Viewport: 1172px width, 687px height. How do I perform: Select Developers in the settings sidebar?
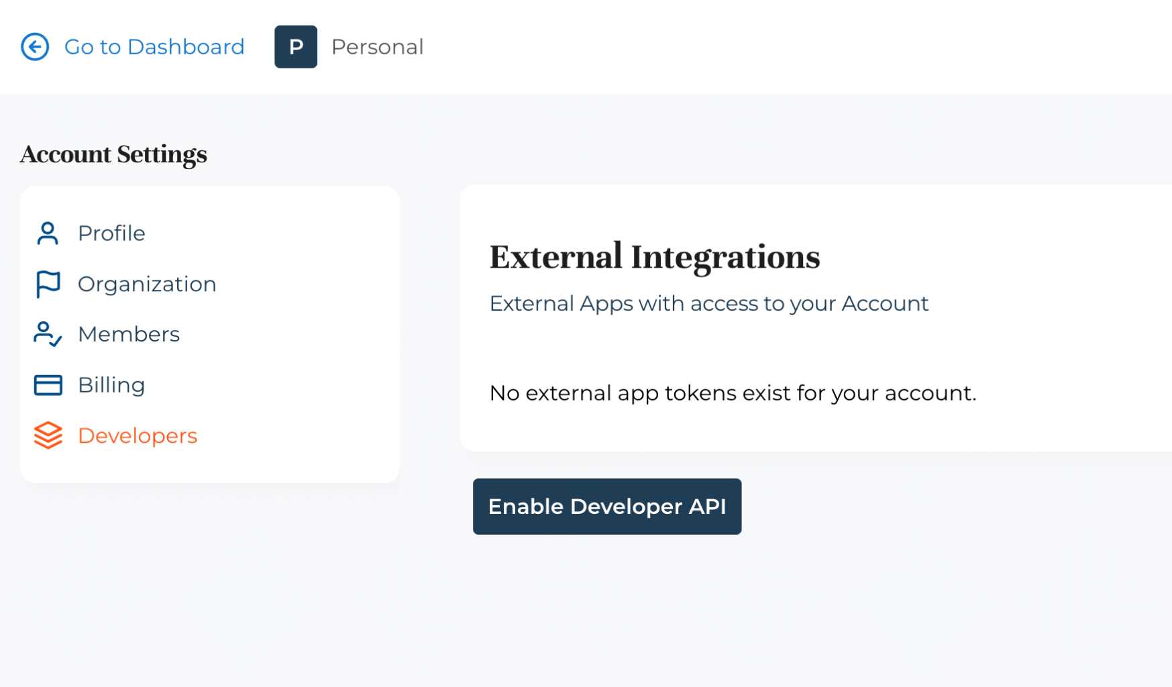click(138, 436)
